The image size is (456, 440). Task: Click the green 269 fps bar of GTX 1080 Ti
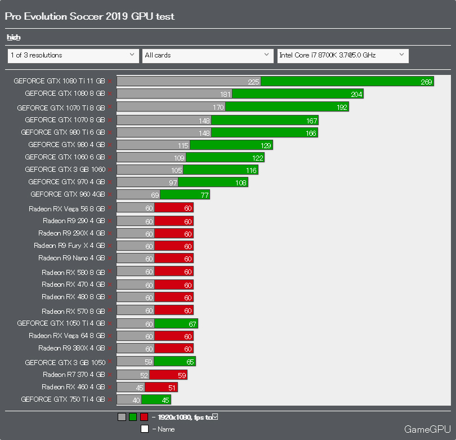point(347,82)
